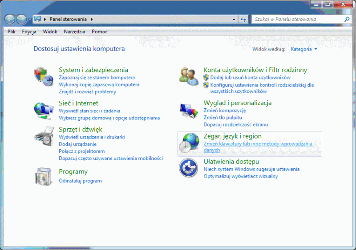Viewport: 356px width, 250px height.
Task: Click Dodaj lub usuń konta użytkowników
Action: click(250, 78)
